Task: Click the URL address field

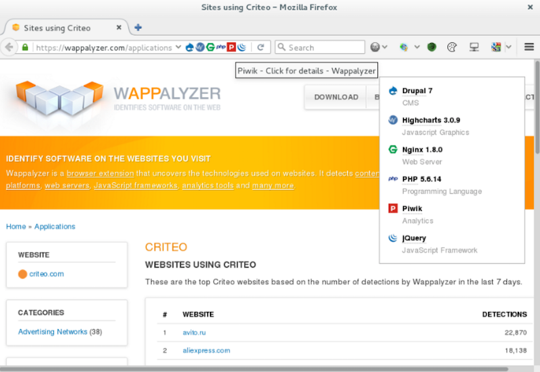Action: (x=104, y=47)
